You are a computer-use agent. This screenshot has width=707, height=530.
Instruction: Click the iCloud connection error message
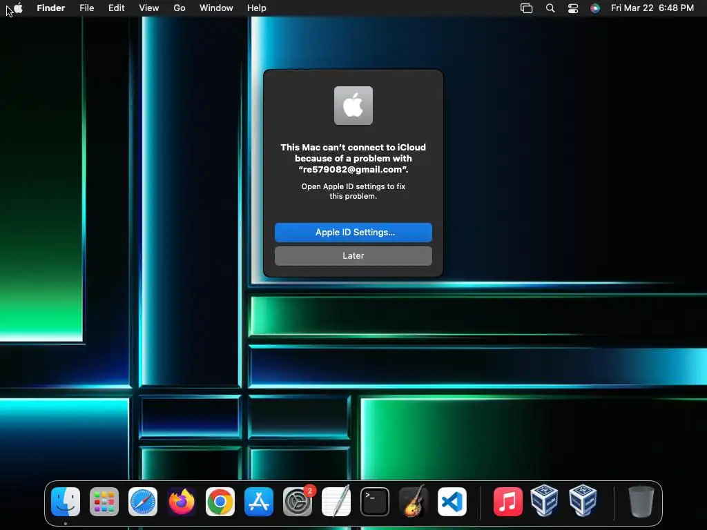[353, 158]
